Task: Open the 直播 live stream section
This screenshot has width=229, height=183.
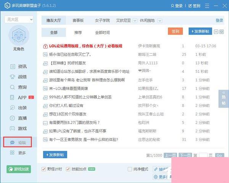Action: (x=18, y=118)
